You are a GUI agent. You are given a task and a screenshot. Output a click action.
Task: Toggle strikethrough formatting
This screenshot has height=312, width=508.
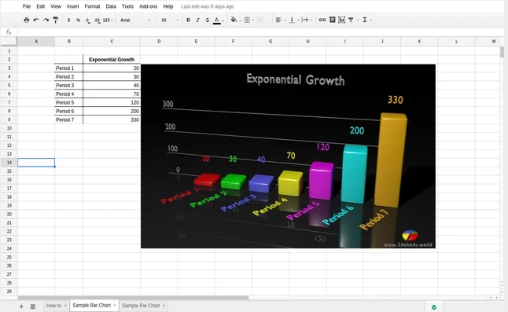click(x=208, y=20)
